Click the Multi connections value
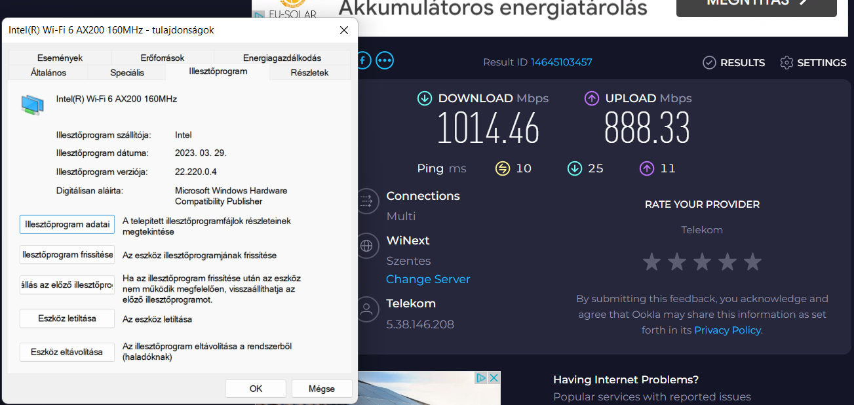 pyautogui.click(x=401, y=216)
